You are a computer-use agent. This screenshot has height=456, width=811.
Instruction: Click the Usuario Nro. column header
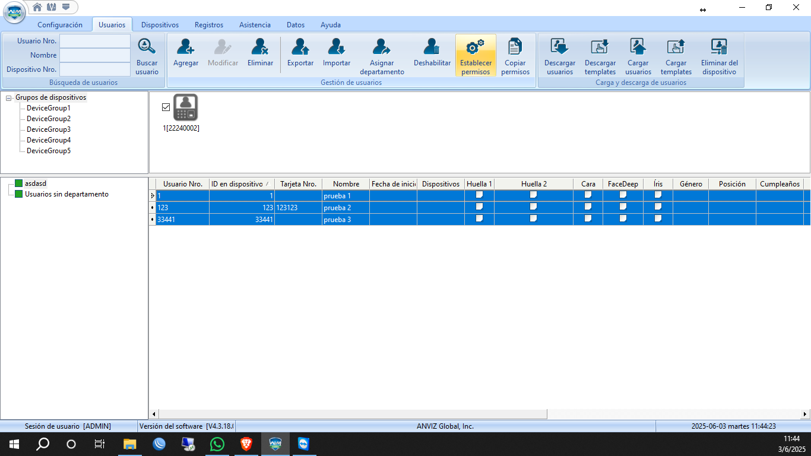click(x=183, y=184)
